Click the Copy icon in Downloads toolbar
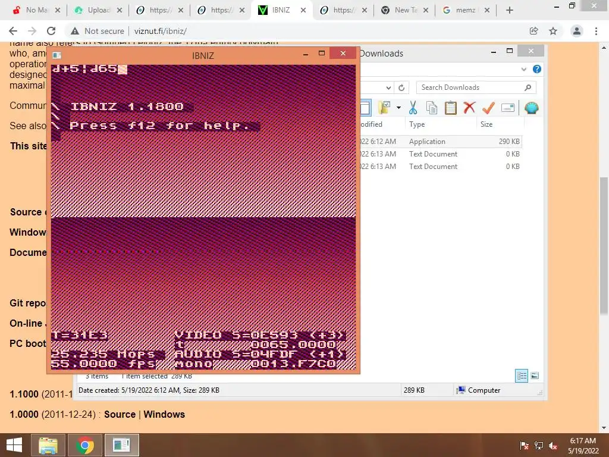609x457 pixels. tap(432, 108)
